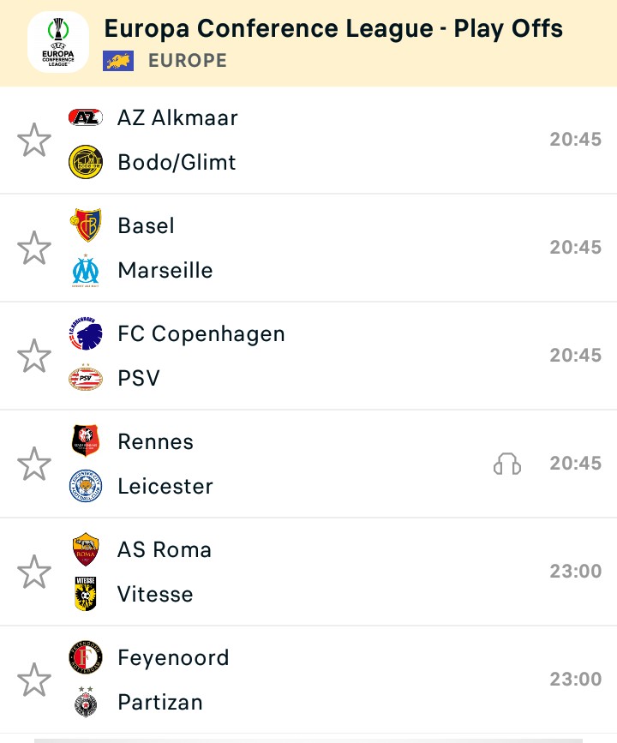Open audio commentary headphones icon for Rennes match
The image size is (617, 743).
[x=507, y=464]
